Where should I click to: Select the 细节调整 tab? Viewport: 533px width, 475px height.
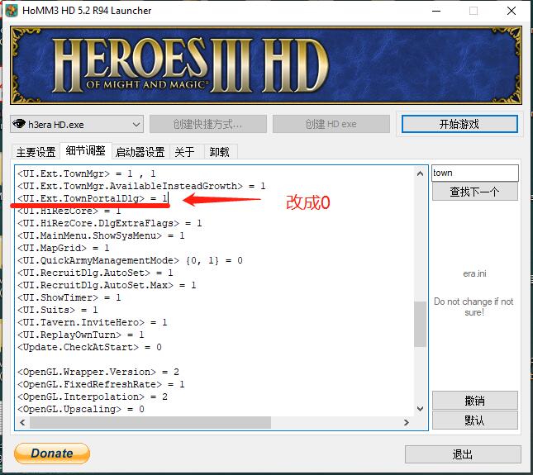point(86,150)
